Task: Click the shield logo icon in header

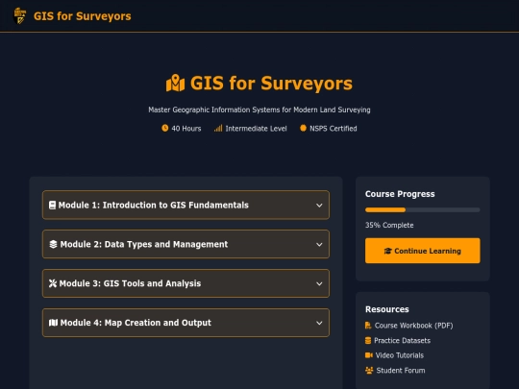Action: coord(20,16)
